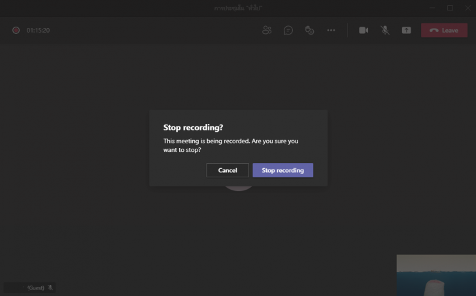
Task: Select the self-view video thumbnail
Action: (436, 275)
